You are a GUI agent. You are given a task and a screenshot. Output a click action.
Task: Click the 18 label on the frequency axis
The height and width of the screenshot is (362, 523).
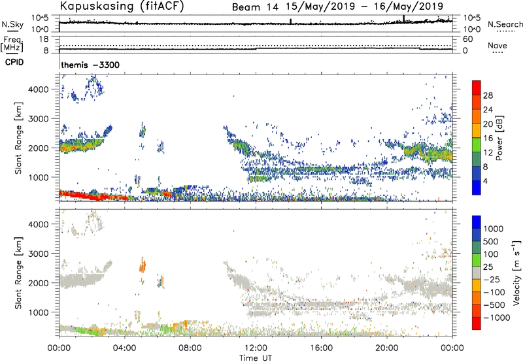point(44,39)
